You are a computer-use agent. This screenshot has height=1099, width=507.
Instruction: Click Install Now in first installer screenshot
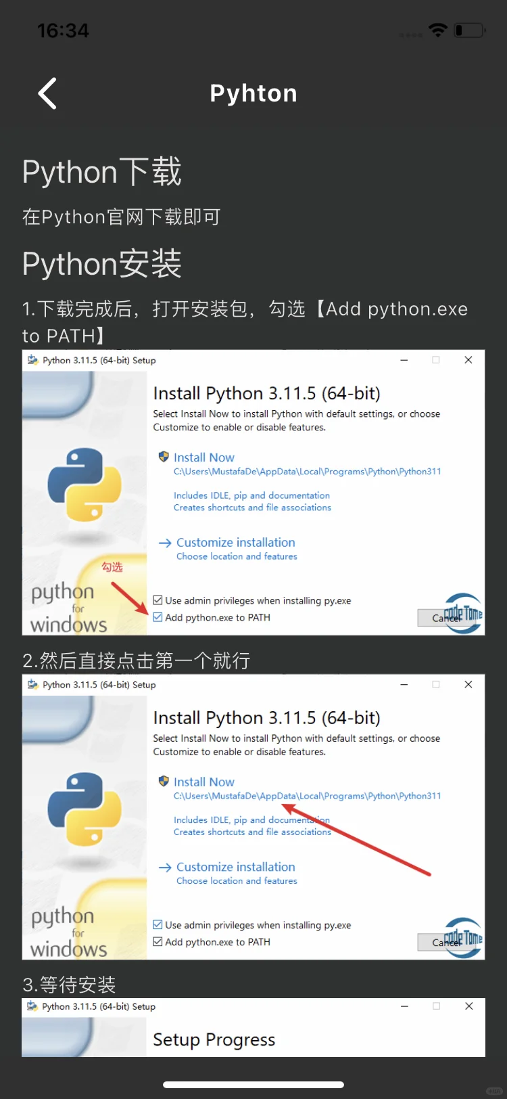pos(203,457)
